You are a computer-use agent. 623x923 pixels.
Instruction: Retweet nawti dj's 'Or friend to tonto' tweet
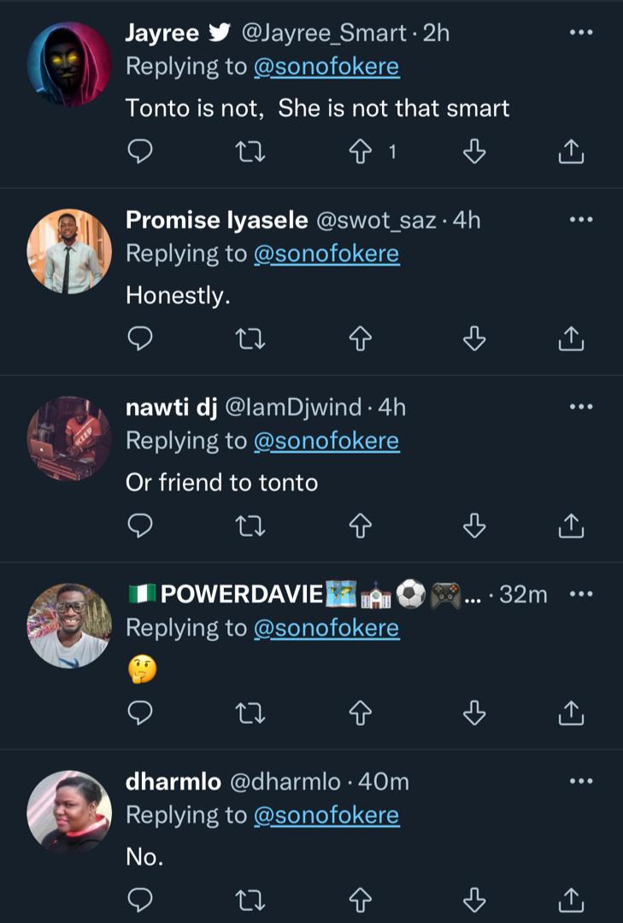click(250, 526)
